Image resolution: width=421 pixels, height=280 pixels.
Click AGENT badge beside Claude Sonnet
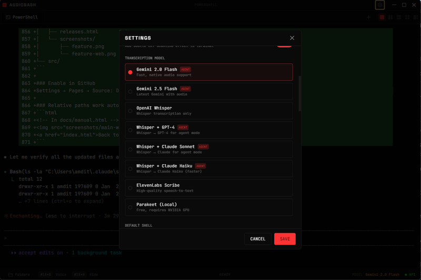click(203, 147)
